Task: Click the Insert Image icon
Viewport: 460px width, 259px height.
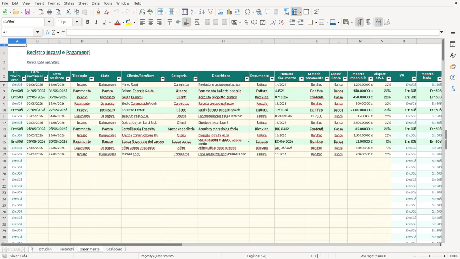Action: pyautogui.click(x=221, y=12)
